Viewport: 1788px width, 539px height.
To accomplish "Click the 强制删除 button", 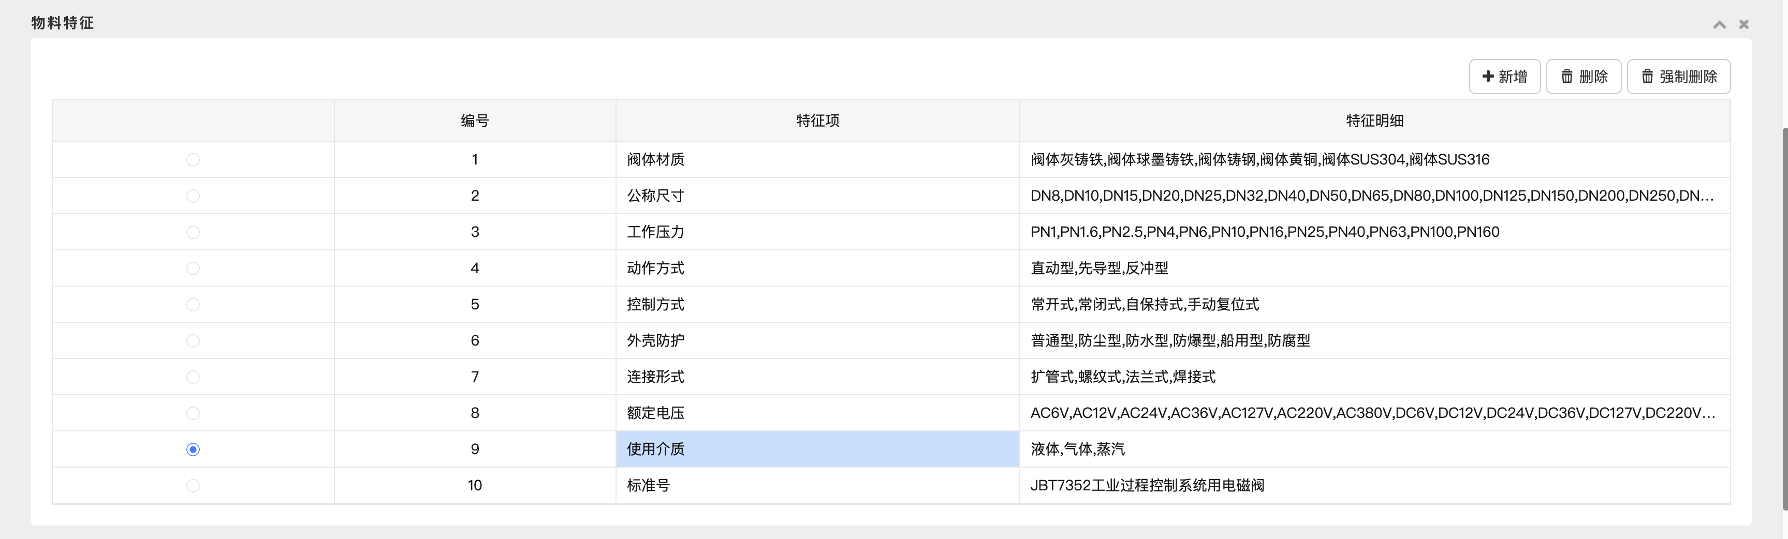I will click(1678, 77).
